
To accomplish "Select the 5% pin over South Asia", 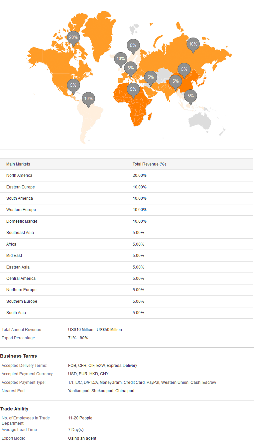I will (x=176, y=82).
